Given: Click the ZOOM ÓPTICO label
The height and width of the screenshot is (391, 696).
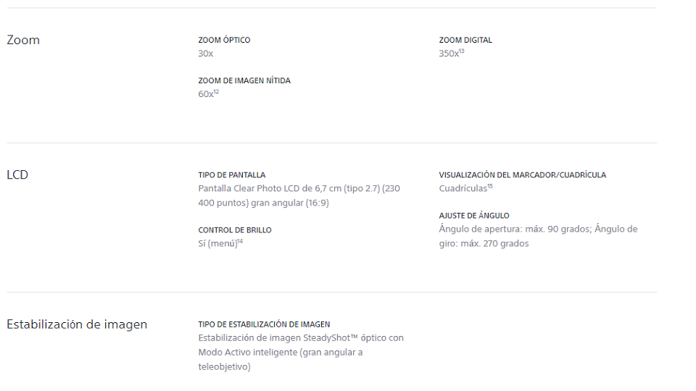Looking at the screenshot, I should coord(224,40).
